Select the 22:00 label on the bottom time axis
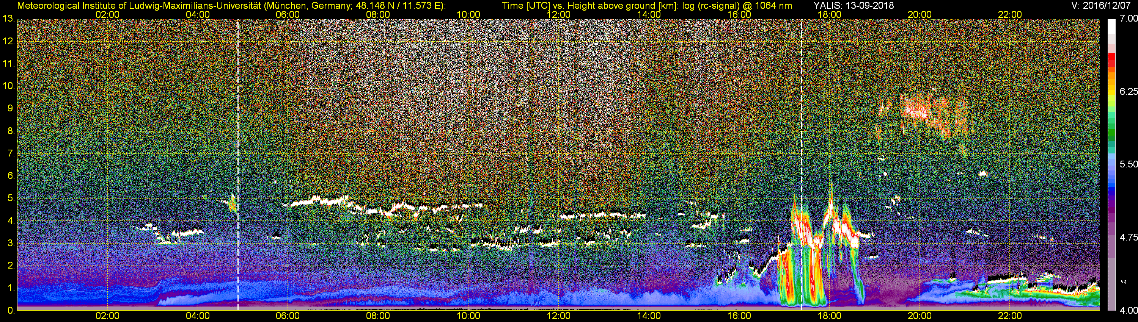The height and width of the screenshot is (322, 1138). pos(1010,316)
